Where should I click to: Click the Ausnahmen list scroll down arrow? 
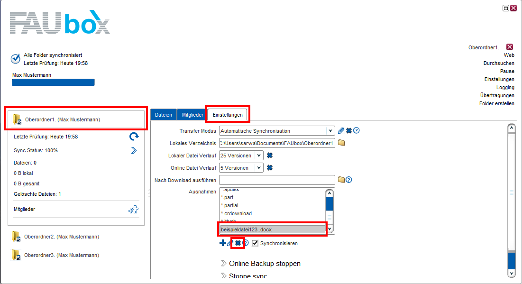[330, 229]
